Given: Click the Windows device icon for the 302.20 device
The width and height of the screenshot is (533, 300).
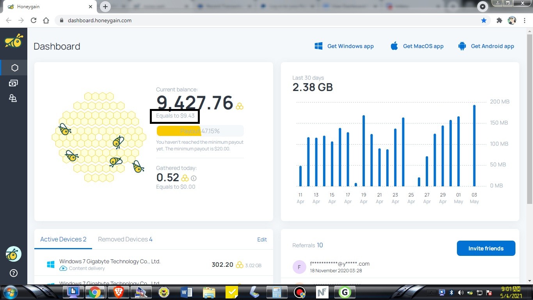Looking at the screenshot, I should pos(50,265).
